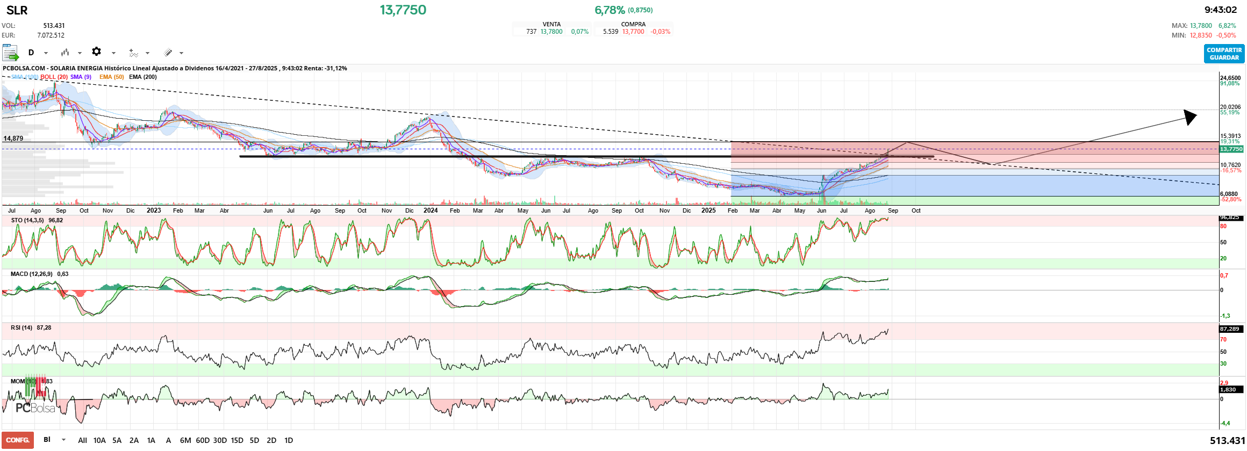Expand the drawing tools dropdown arrow
This screenshot has width=1247, height=451.
181,53
